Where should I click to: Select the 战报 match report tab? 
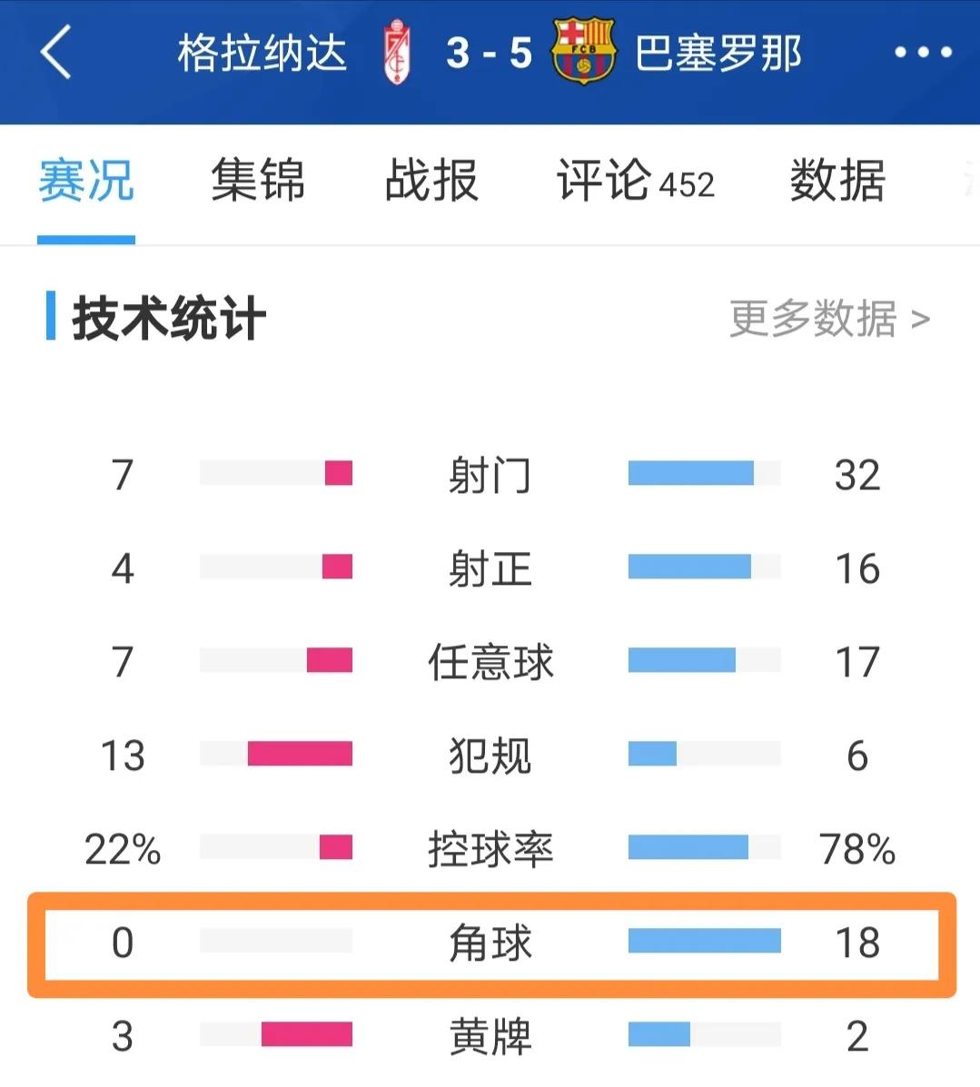coord(432,182)
